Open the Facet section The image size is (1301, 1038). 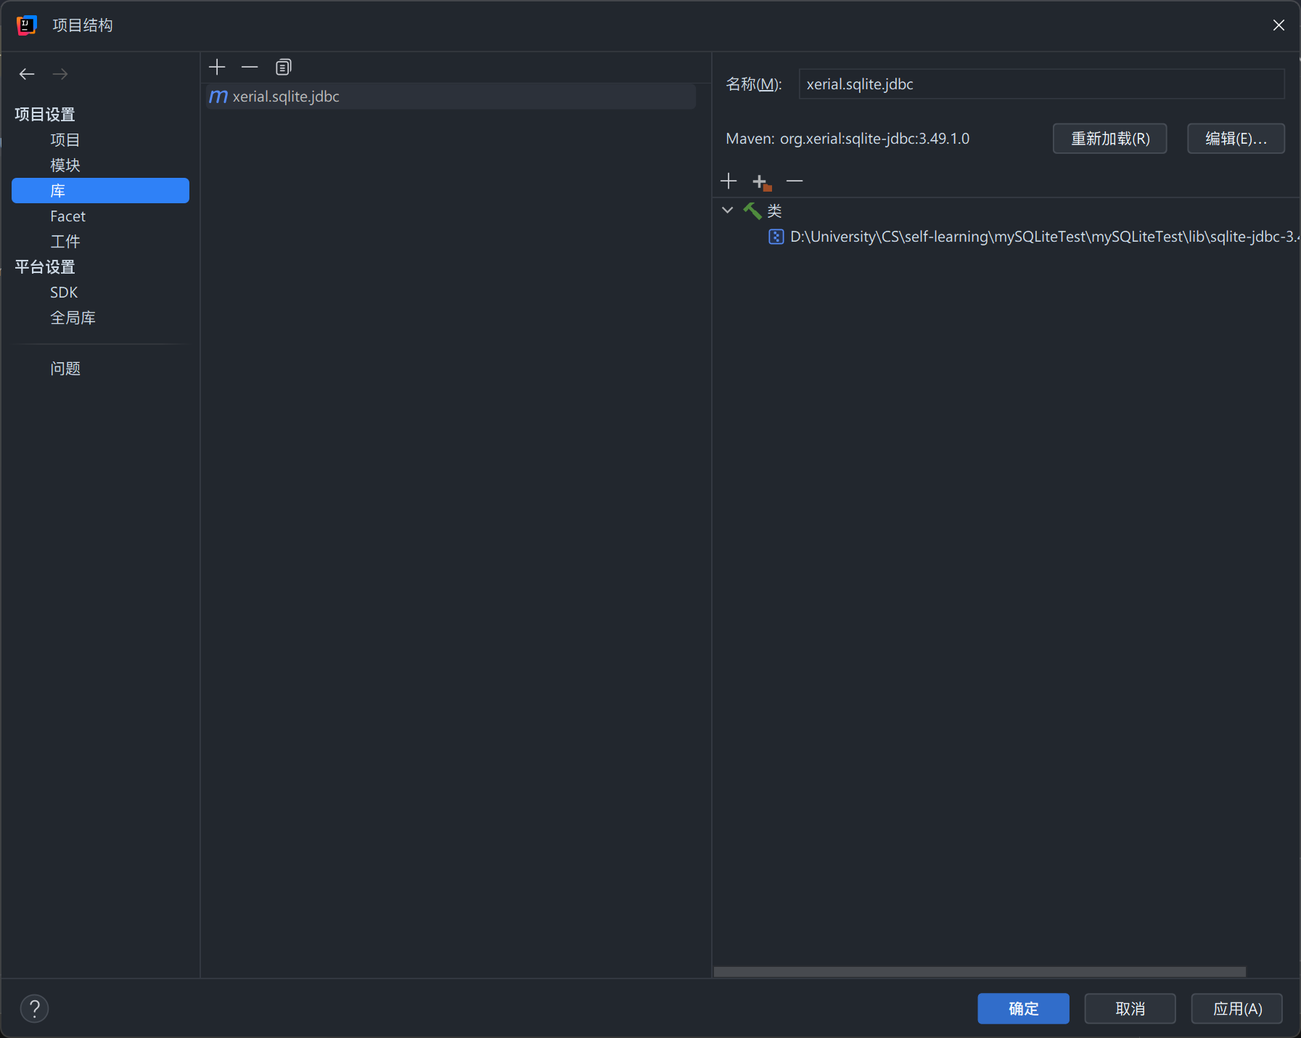tap(67, 216)
